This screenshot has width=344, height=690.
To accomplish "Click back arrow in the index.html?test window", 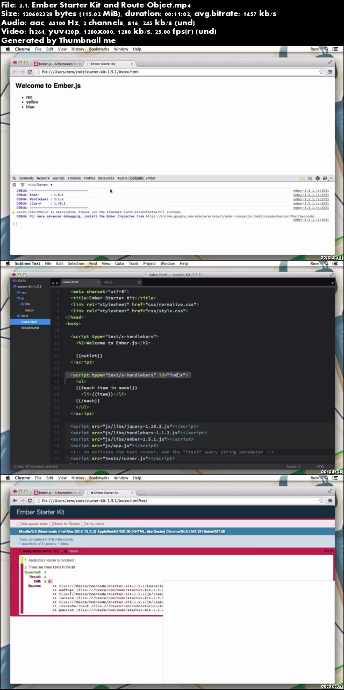I will tap(15, 501).
